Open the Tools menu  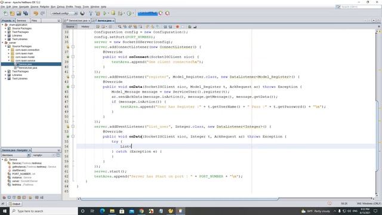click(x=86, y=7)
